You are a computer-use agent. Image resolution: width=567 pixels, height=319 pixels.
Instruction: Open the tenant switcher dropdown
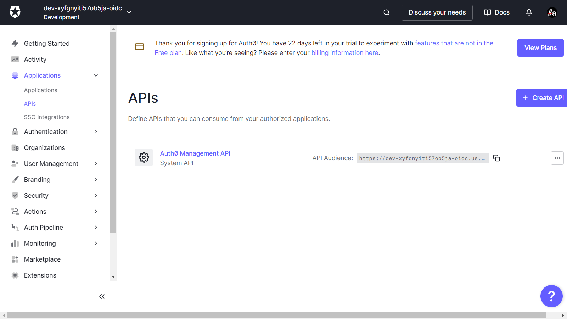point(129,12)
